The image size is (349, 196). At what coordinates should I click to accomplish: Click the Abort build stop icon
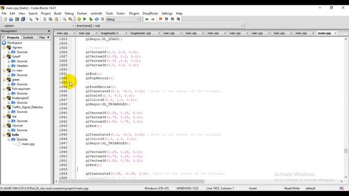point(103,20)
